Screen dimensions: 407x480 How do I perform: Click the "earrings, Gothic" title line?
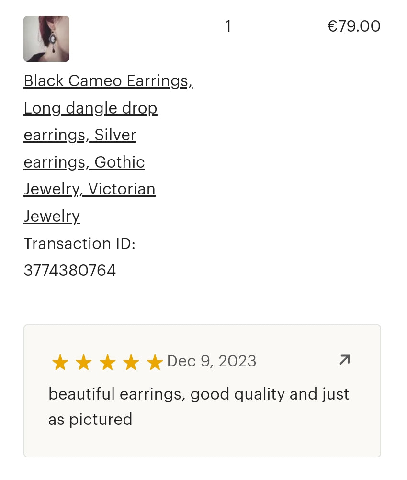click(84, 162)
